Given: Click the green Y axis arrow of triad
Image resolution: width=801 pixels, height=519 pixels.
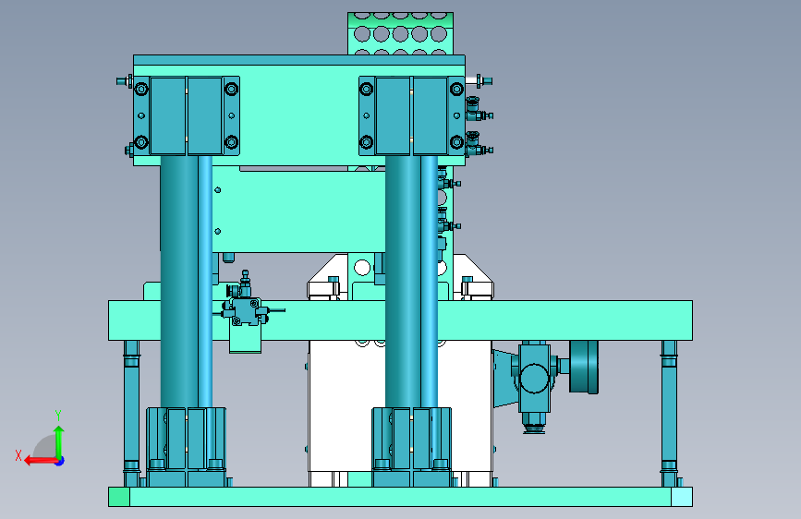Looking at the screenshot, I should [59, 441].
